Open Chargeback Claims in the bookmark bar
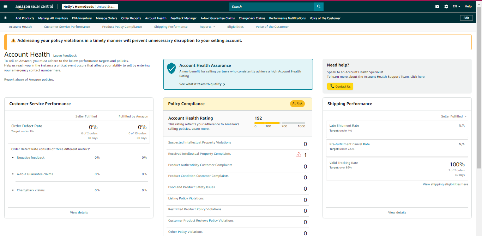Image resolution: width=482 pixels, height=236 pixels. click(x=252, y=18)
